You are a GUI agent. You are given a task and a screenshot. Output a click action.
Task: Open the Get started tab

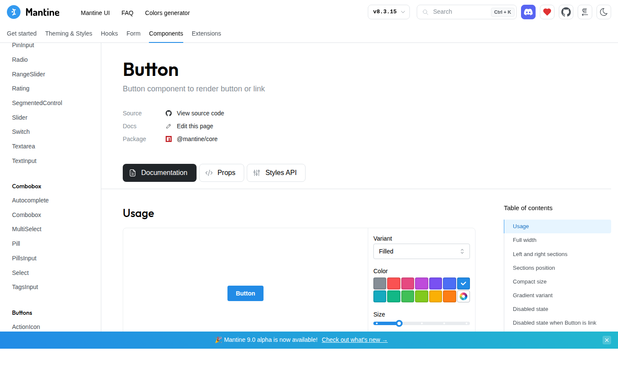point(22,33)
